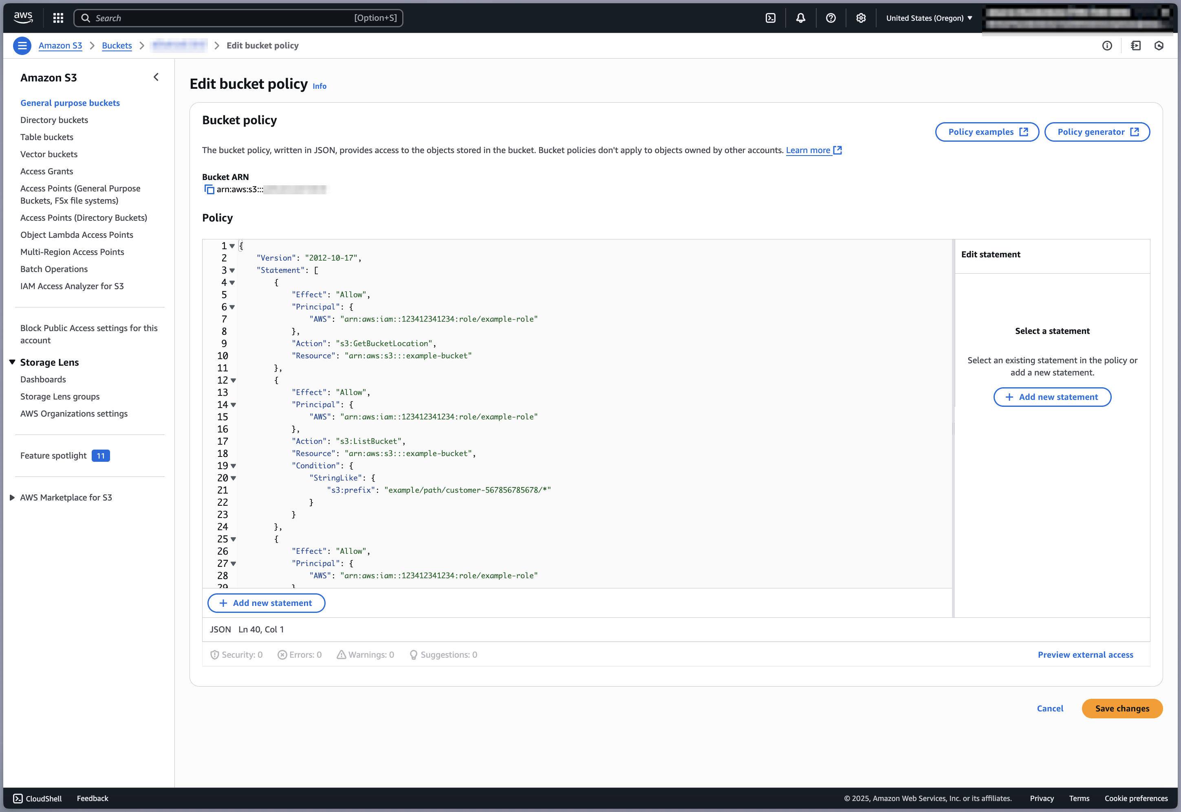Copy the Bucket ARN with copy icon
Image resolution: width=1181 pixels, height=812 pixels.
click(209, 189)
